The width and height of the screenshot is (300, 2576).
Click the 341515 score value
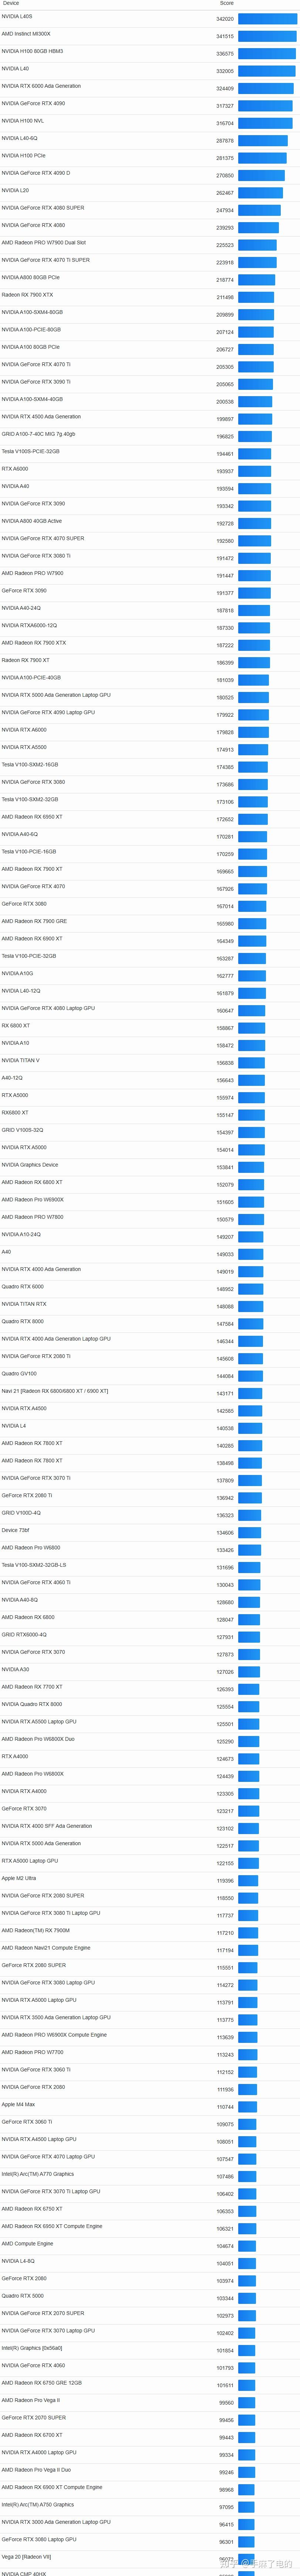(225, 37)
